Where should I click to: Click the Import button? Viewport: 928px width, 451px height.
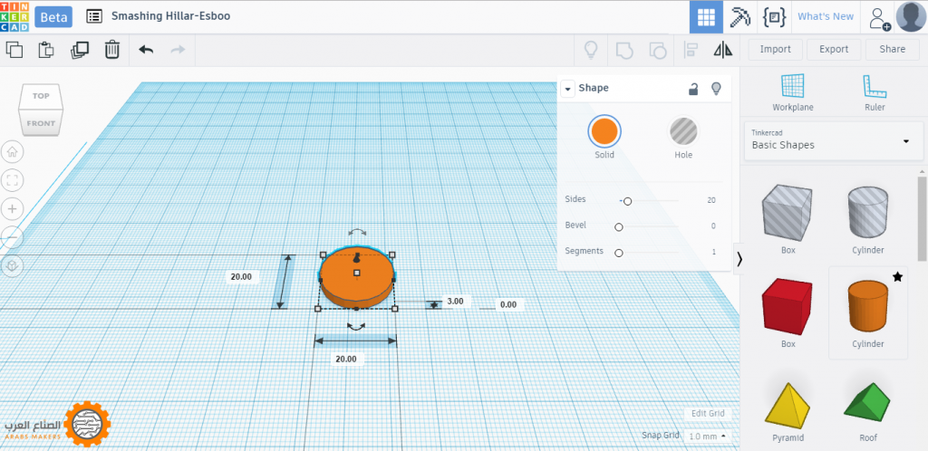[x=775, y=50]
